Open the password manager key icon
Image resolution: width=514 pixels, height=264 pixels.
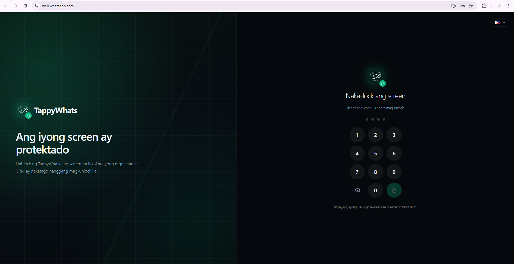(x=462, y=6)
